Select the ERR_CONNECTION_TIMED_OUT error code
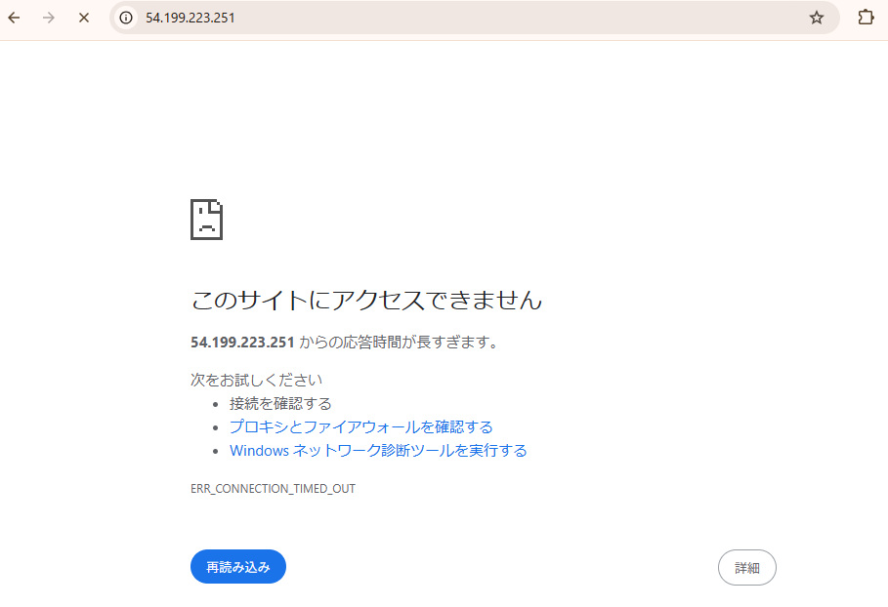Screen dimensions: 888x607 274,488
